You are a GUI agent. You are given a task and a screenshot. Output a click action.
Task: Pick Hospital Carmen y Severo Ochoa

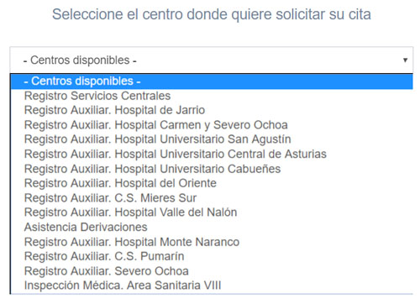[212, 125]
